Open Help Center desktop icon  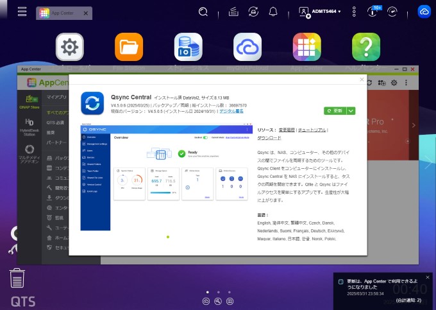tap(366, 47)
